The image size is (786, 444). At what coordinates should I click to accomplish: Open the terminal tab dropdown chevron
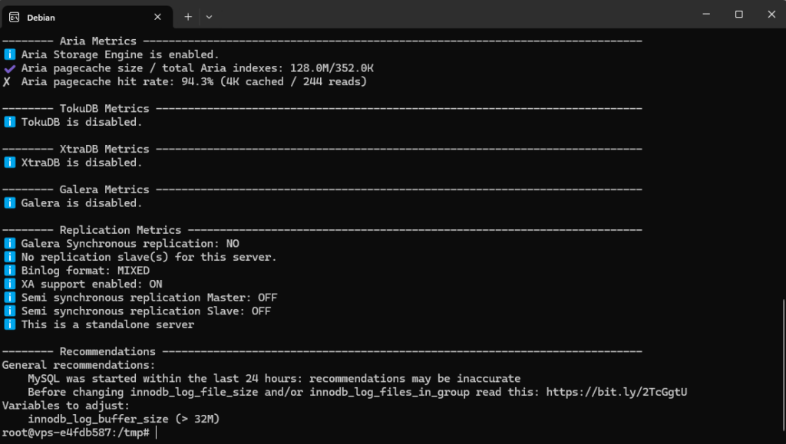click(208, 16)
